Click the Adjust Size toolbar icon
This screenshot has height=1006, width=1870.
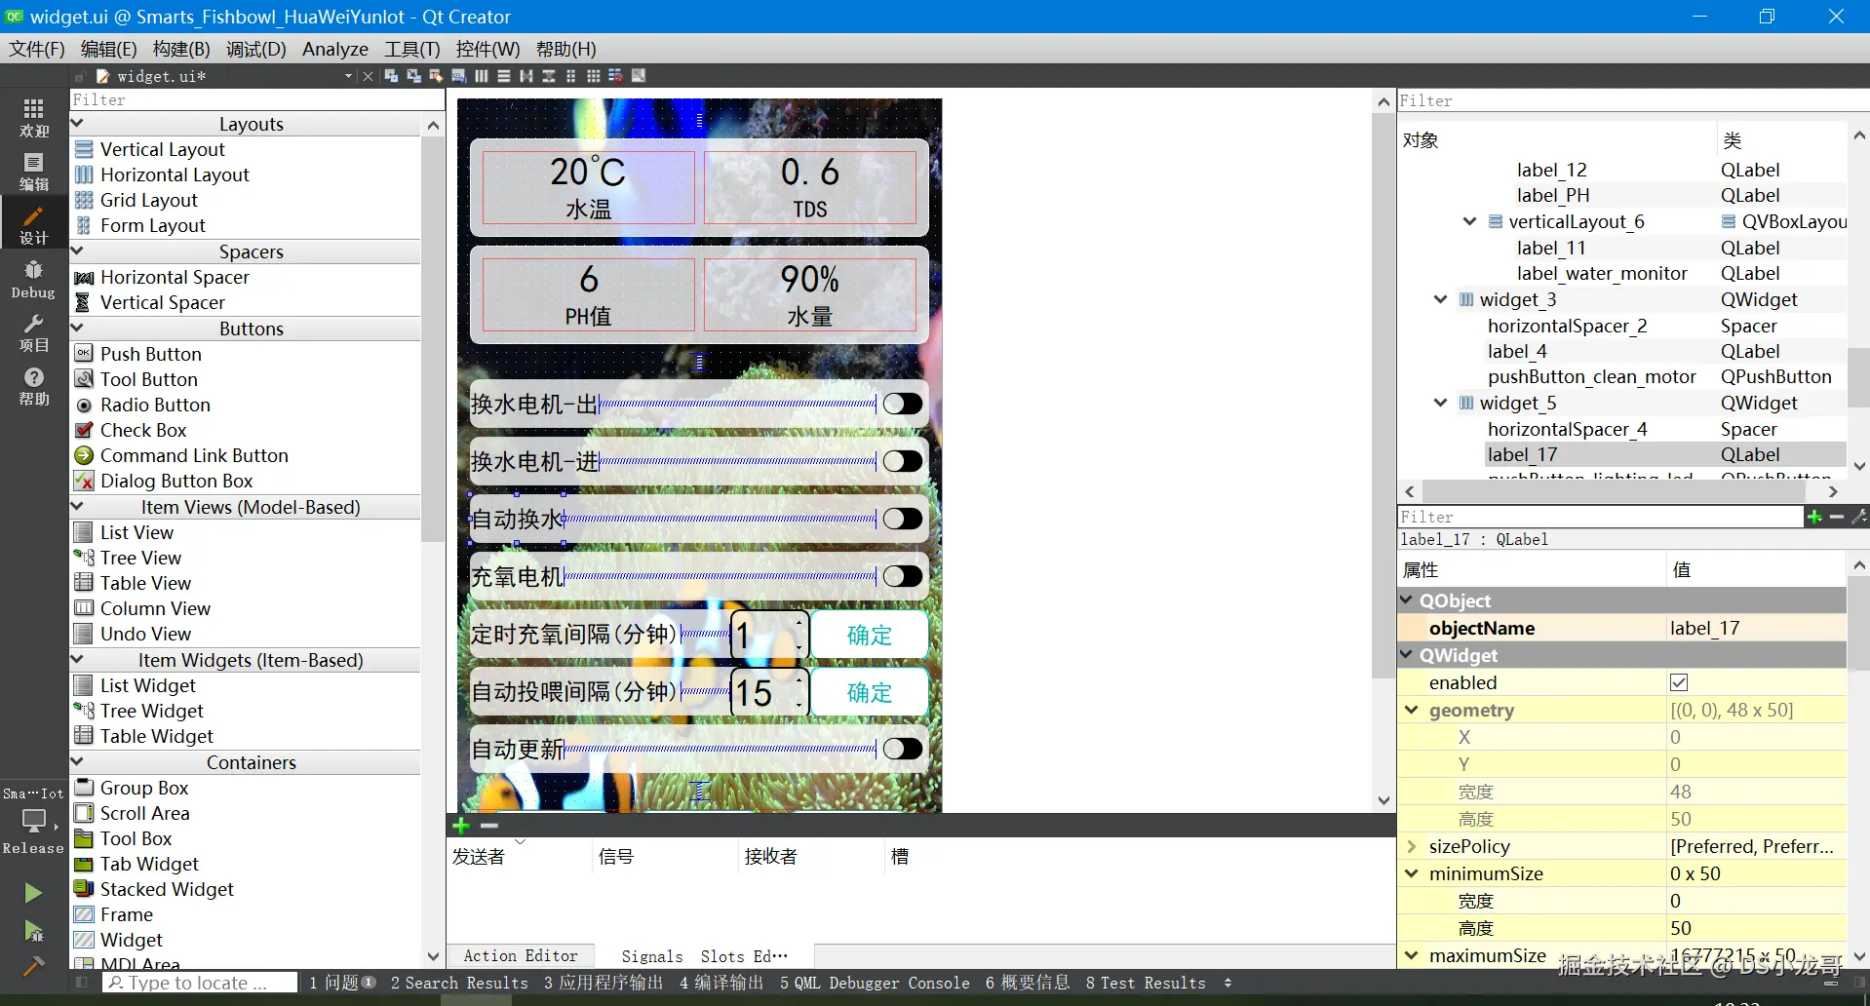pos(639,76)
